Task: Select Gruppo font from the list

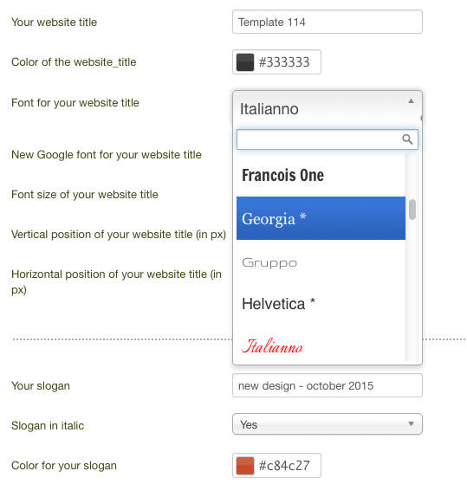Action: tap(321, 262)
